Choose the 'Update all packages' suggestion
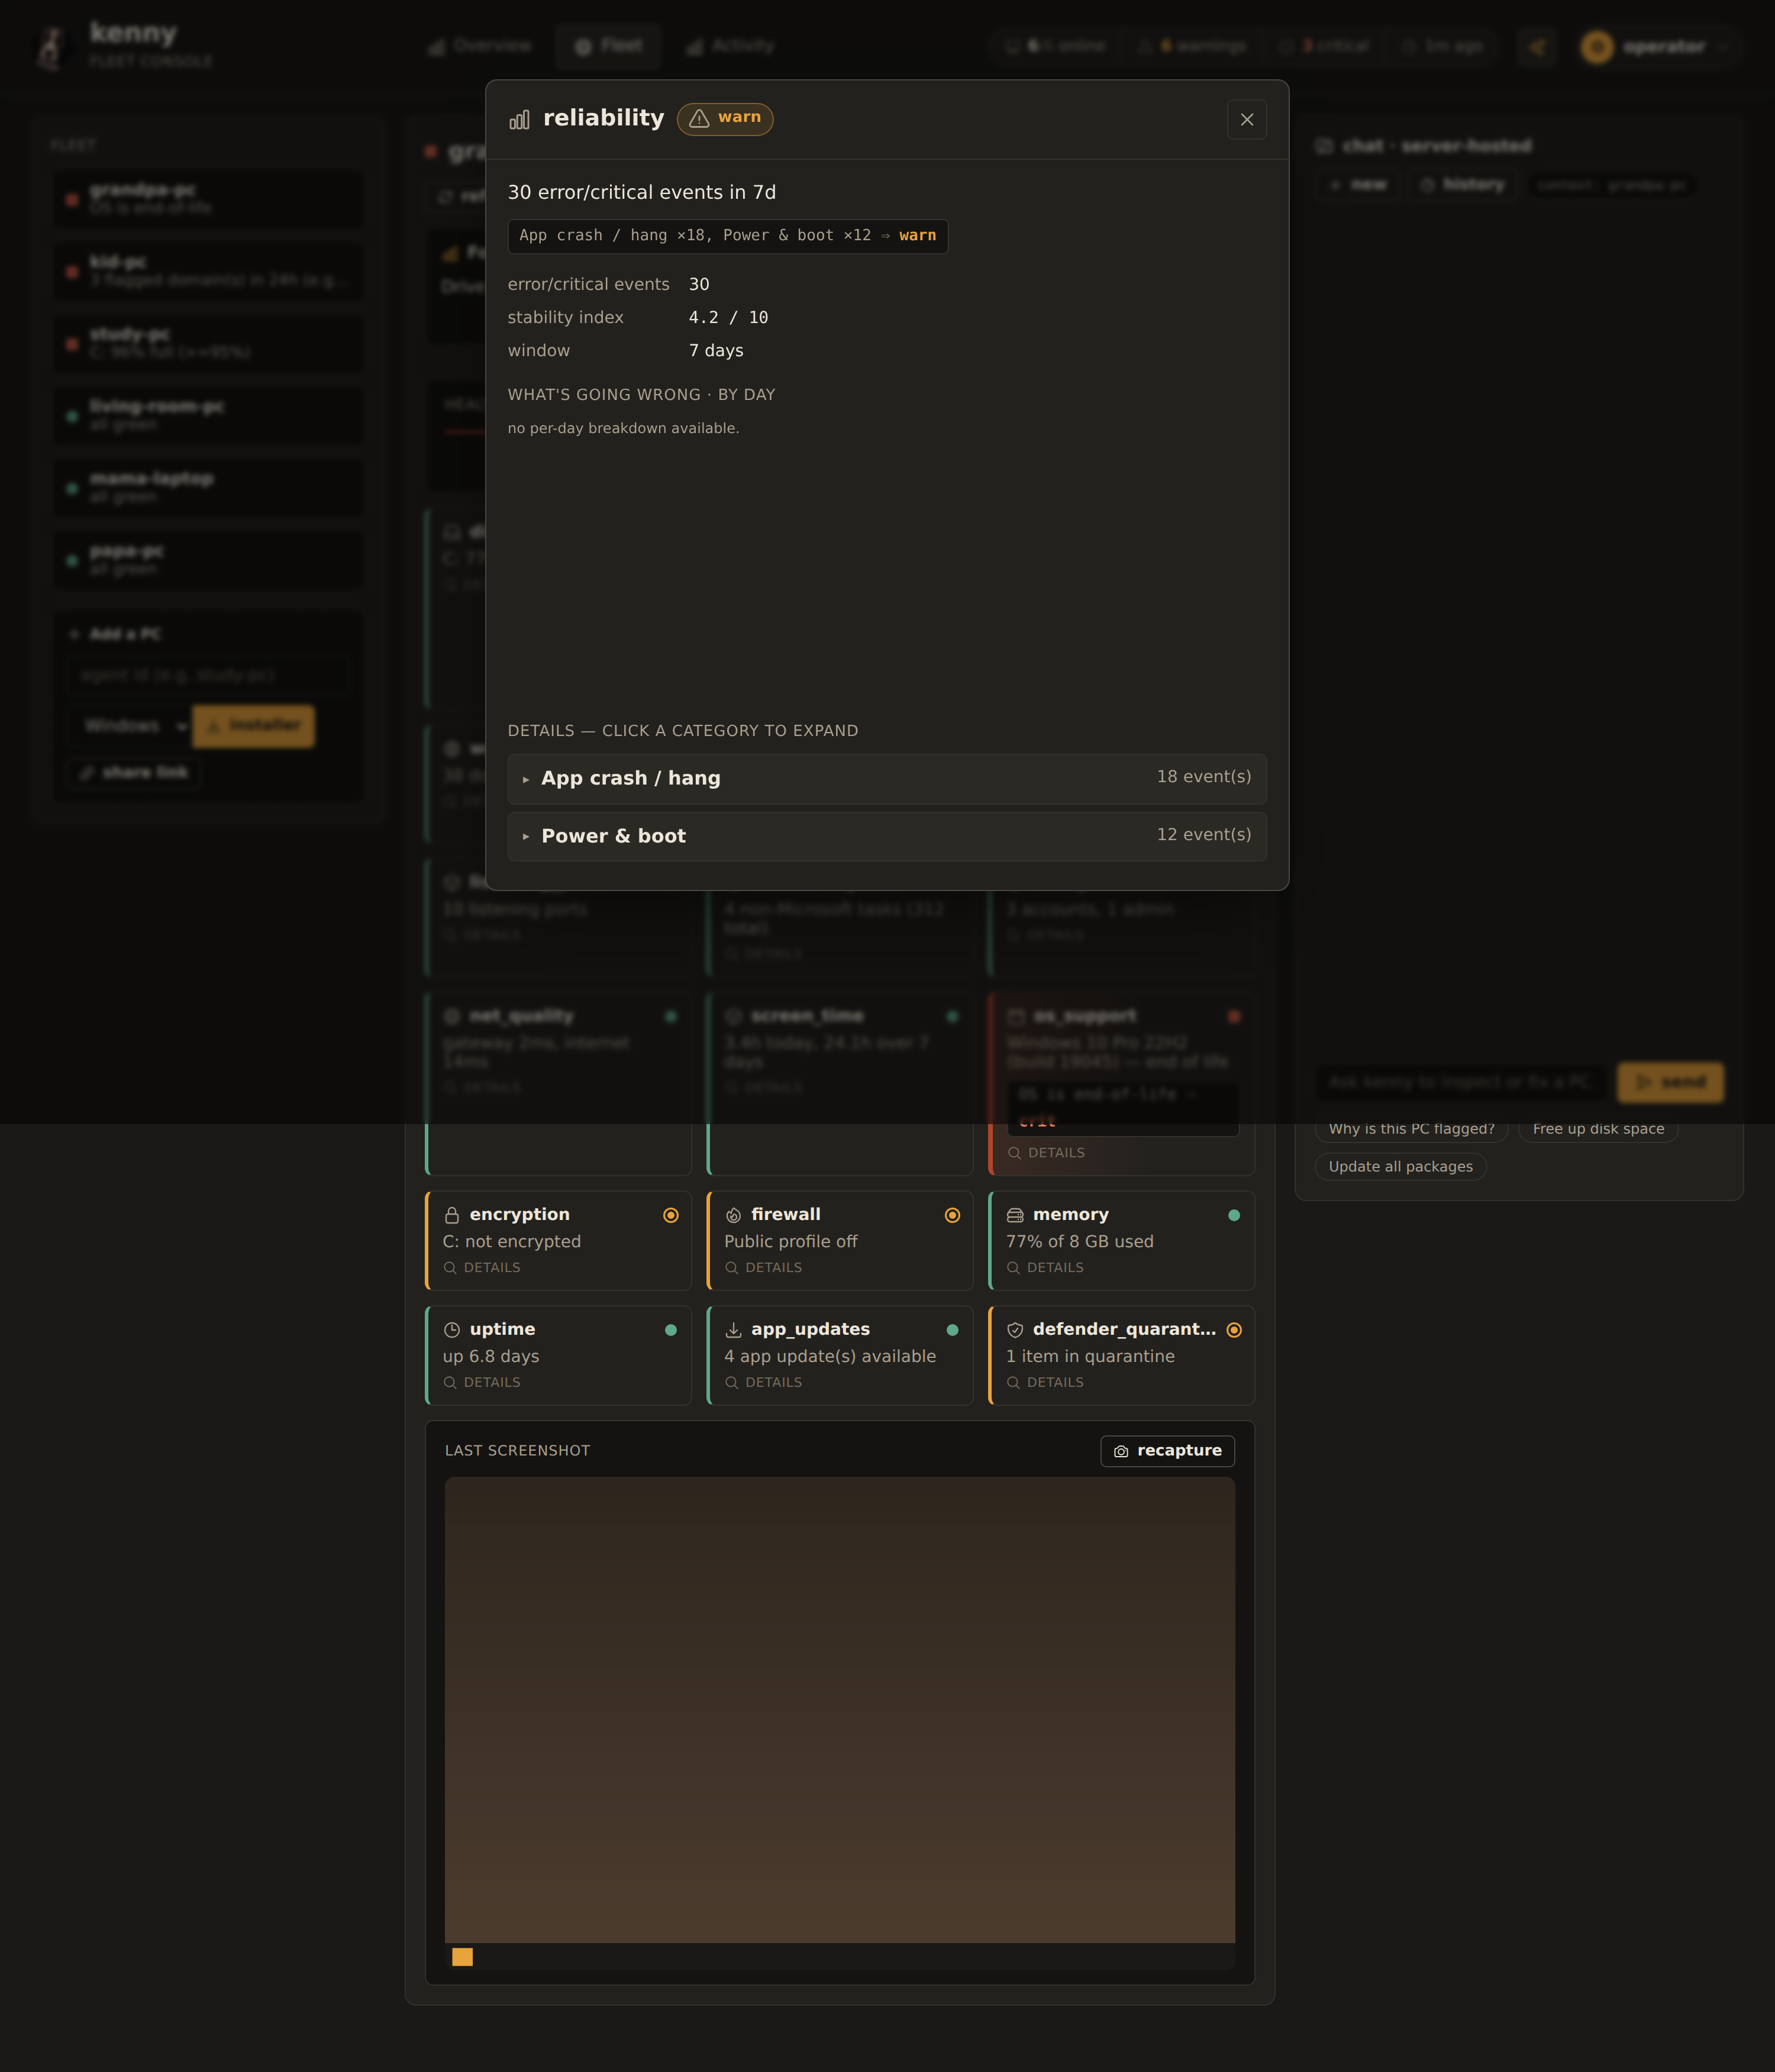This screenshot has width=1775, height=2072. click(x=1400, y=1167)
